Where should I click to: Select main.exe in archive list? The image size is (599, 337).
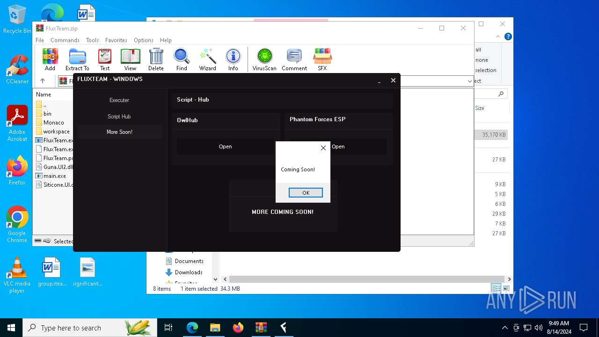pyautogui.click(x=54, y=176)
